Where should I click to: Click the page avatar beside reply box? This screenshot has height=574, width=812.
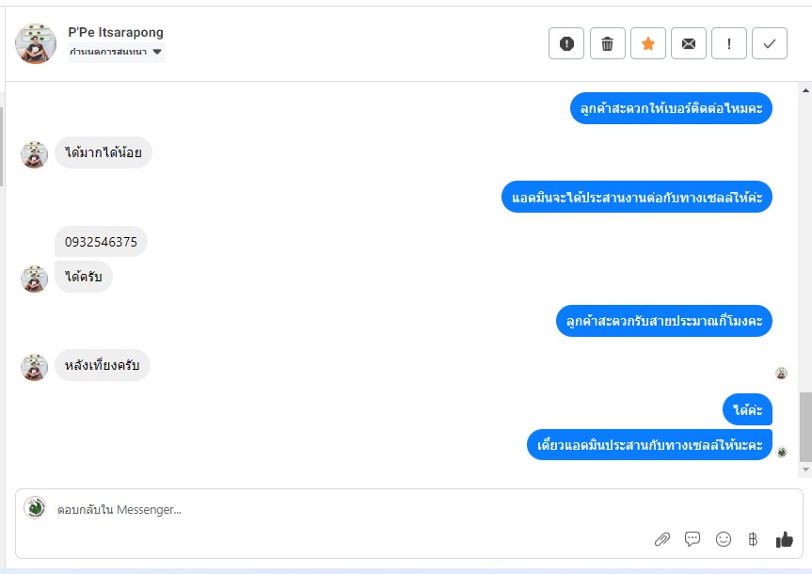(x=35, y=508)
